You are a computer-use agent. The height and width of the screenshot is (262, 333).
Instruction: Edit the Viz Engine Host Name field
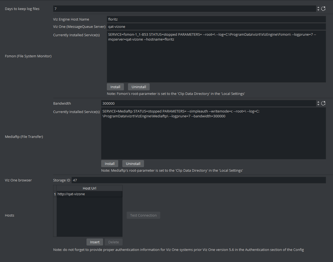click(x=216, y=19)
